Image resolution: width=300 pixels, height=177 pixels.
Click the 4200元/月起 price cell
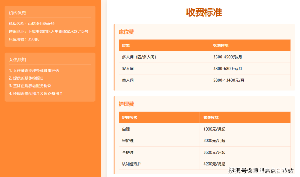pyautogui.click(x=245, y=164)
